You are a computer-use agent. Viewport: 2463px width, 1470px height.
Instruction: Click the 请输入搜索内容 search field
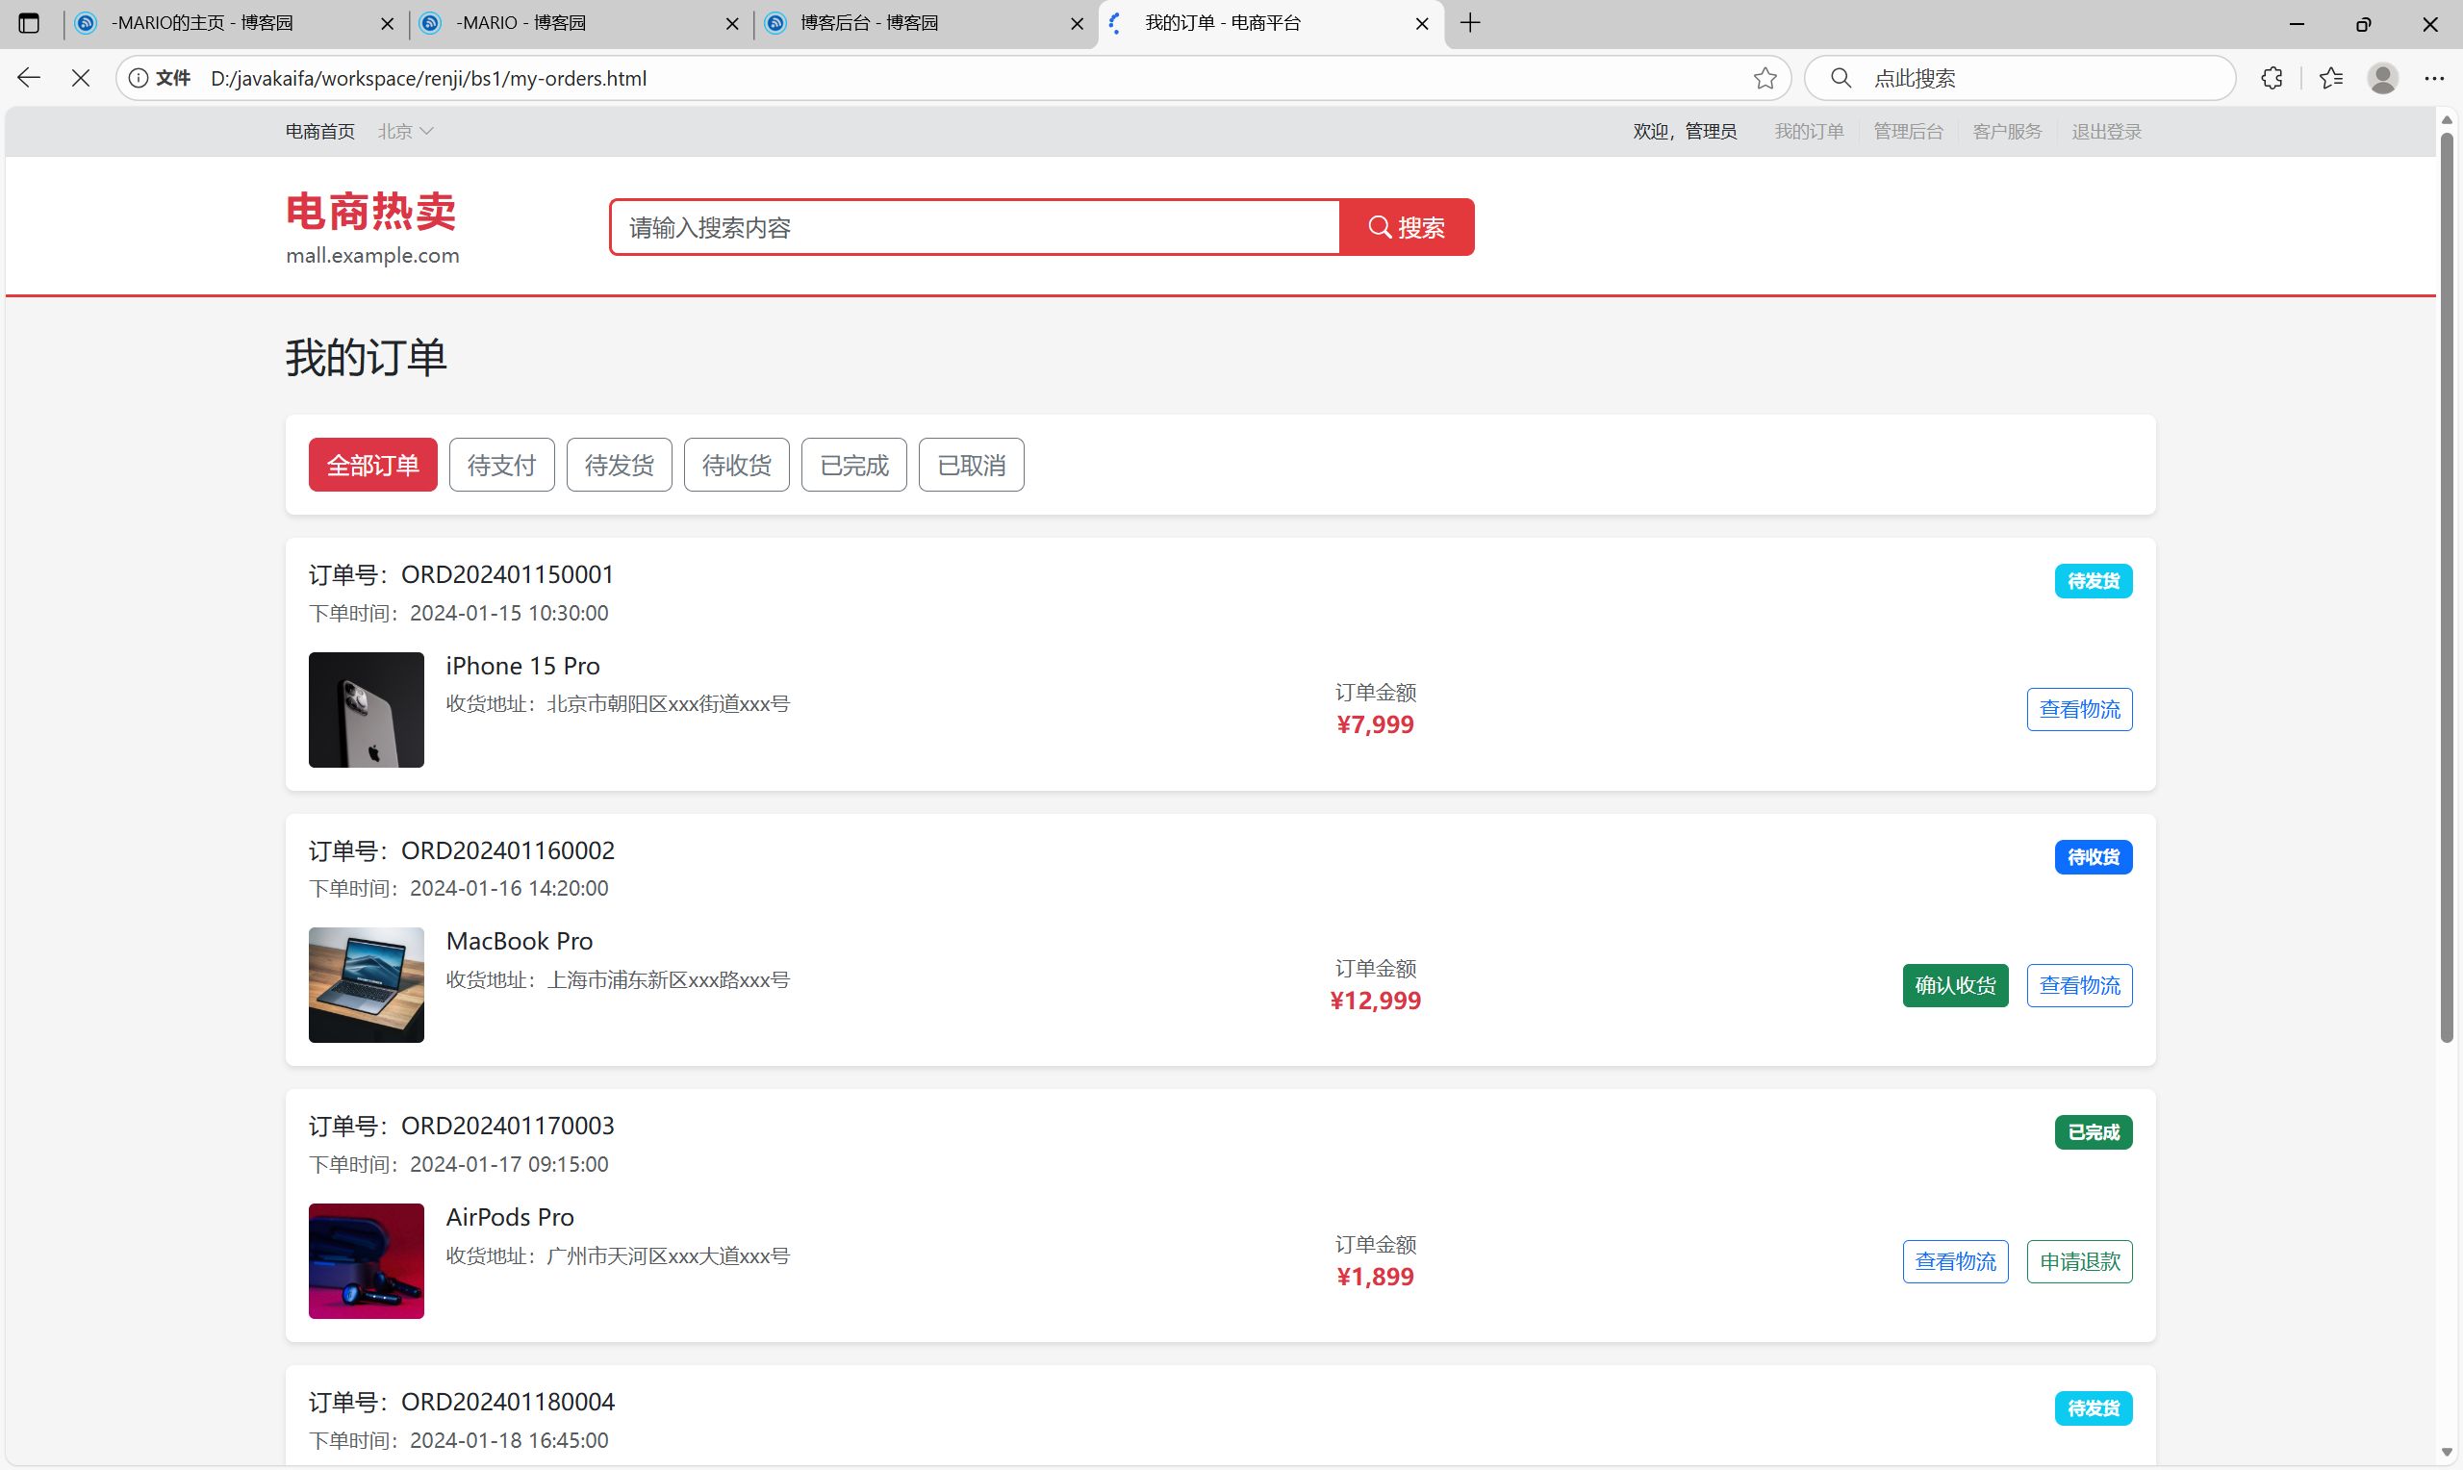click(975, 228)
